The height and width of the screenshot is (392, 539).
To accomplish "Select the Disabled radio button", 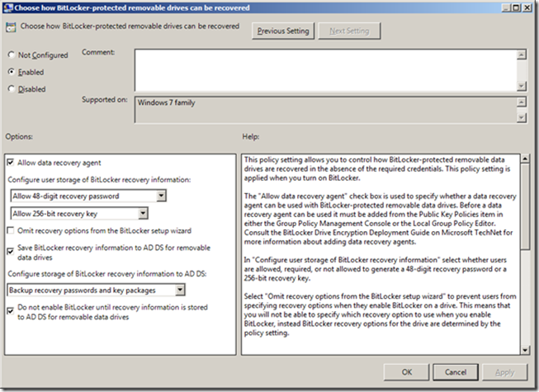I will point(11,88).
